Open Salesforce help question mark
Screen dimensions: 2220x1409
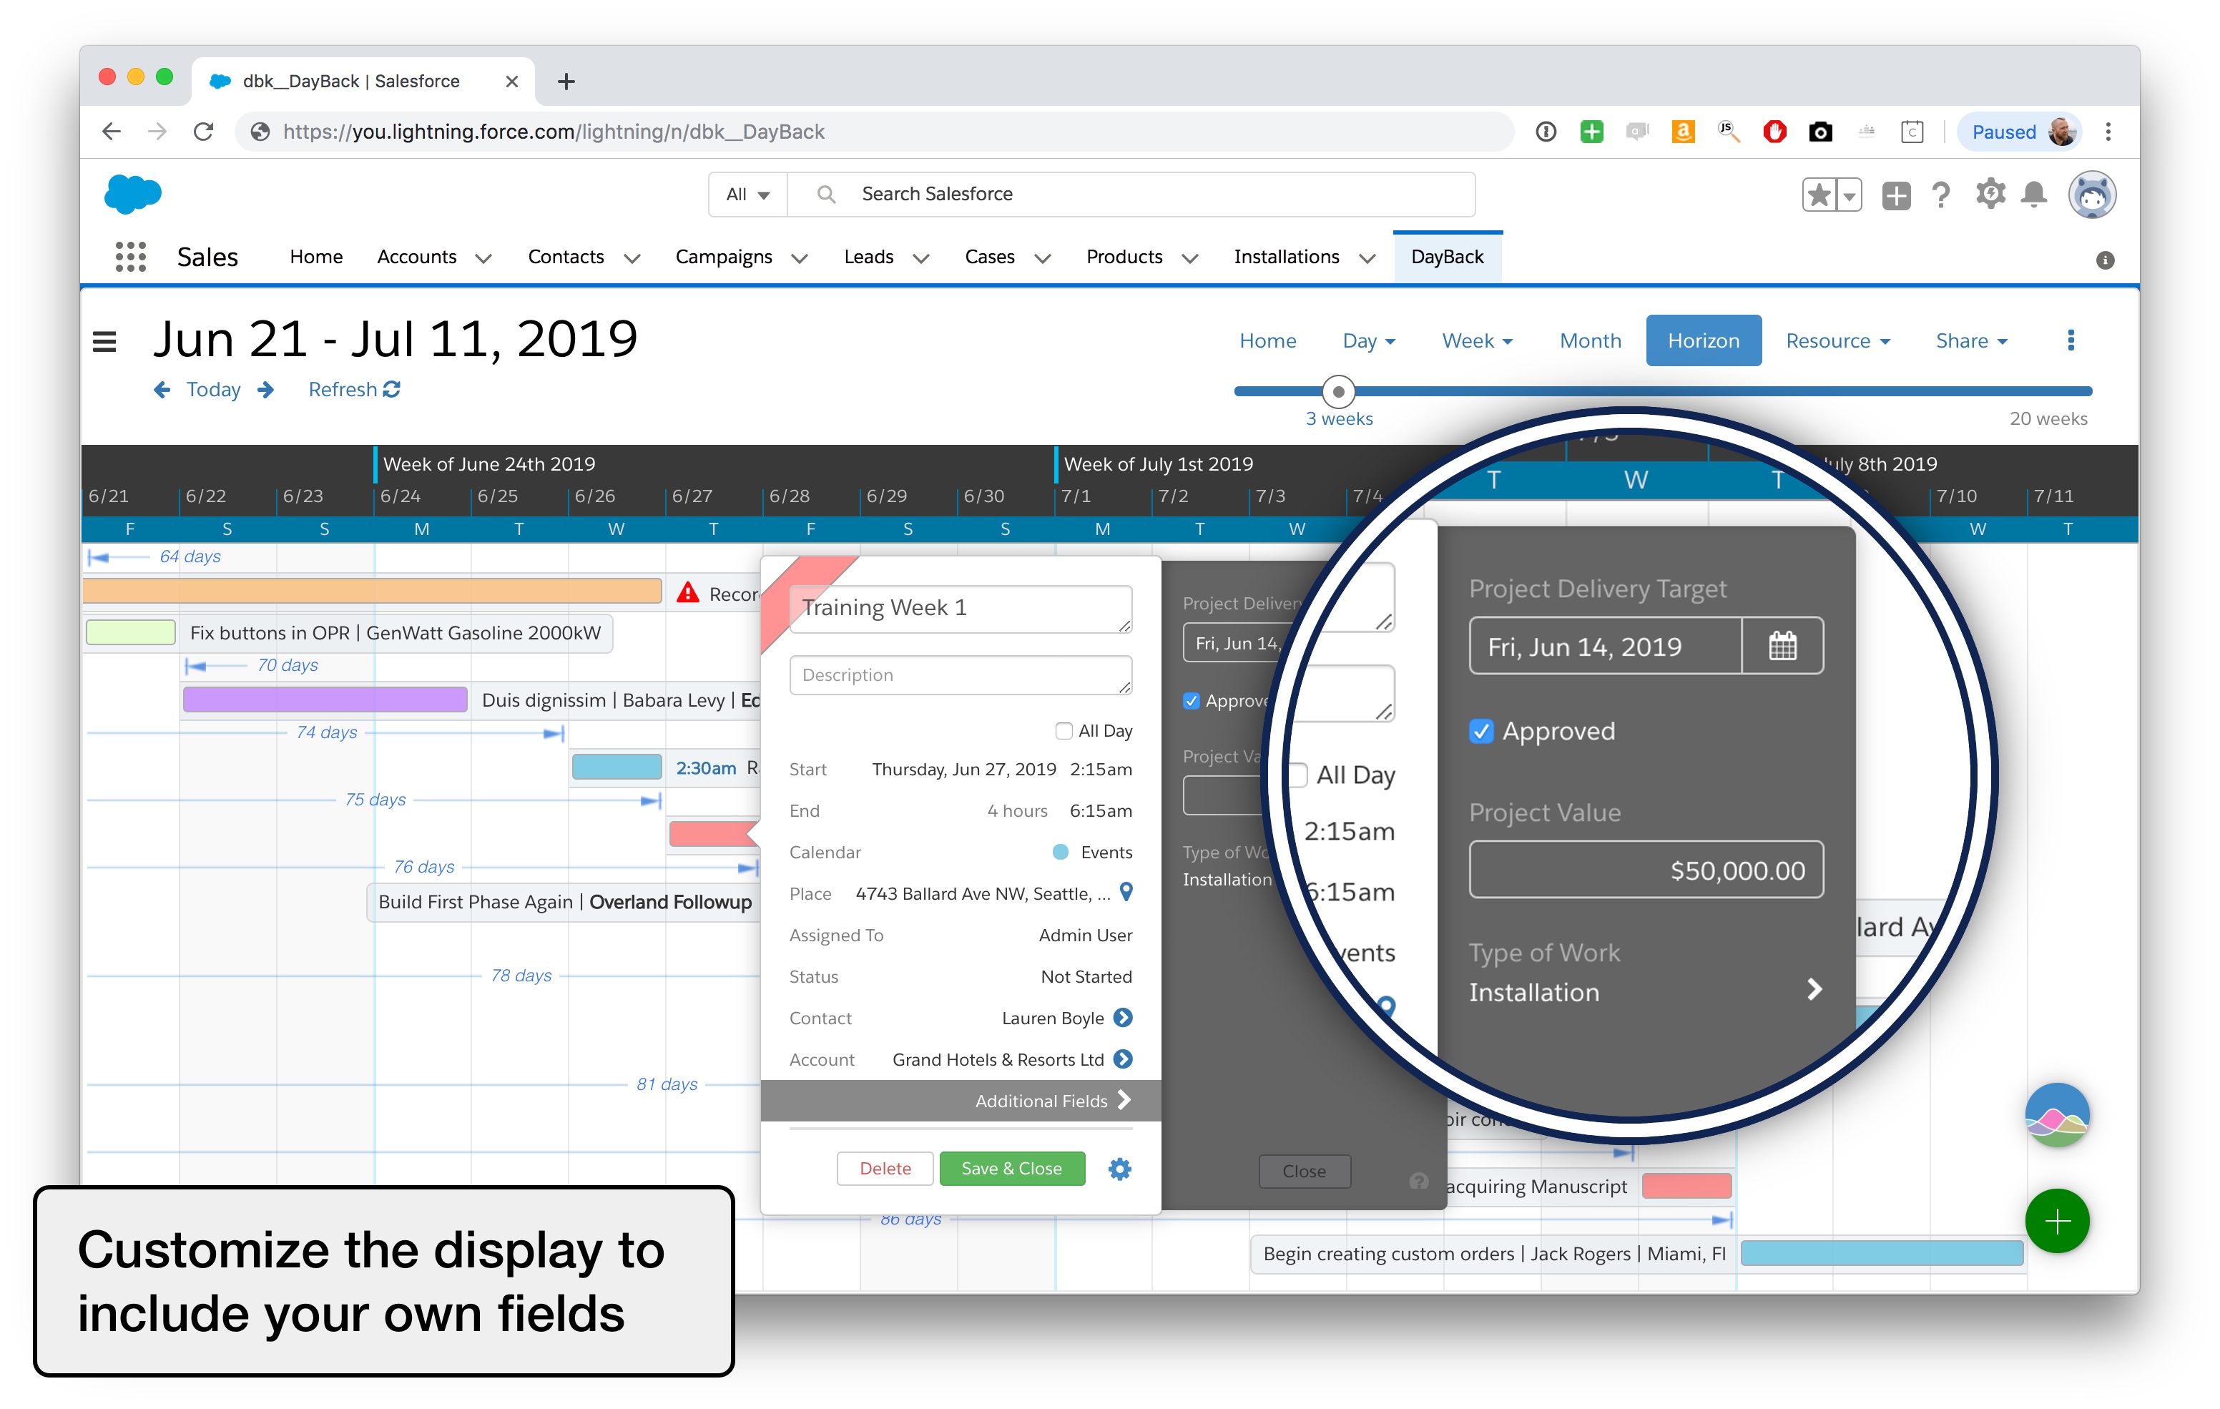pos(1940,195)
